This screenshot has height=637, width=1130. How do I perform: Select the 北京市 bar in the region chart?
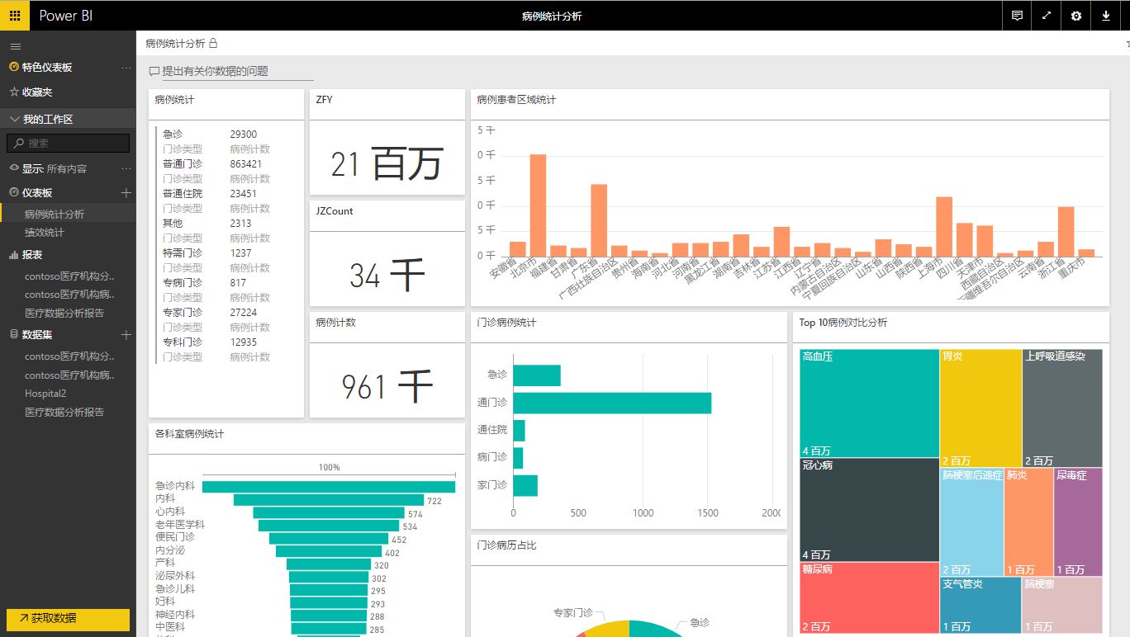click(x=538, y=205)
